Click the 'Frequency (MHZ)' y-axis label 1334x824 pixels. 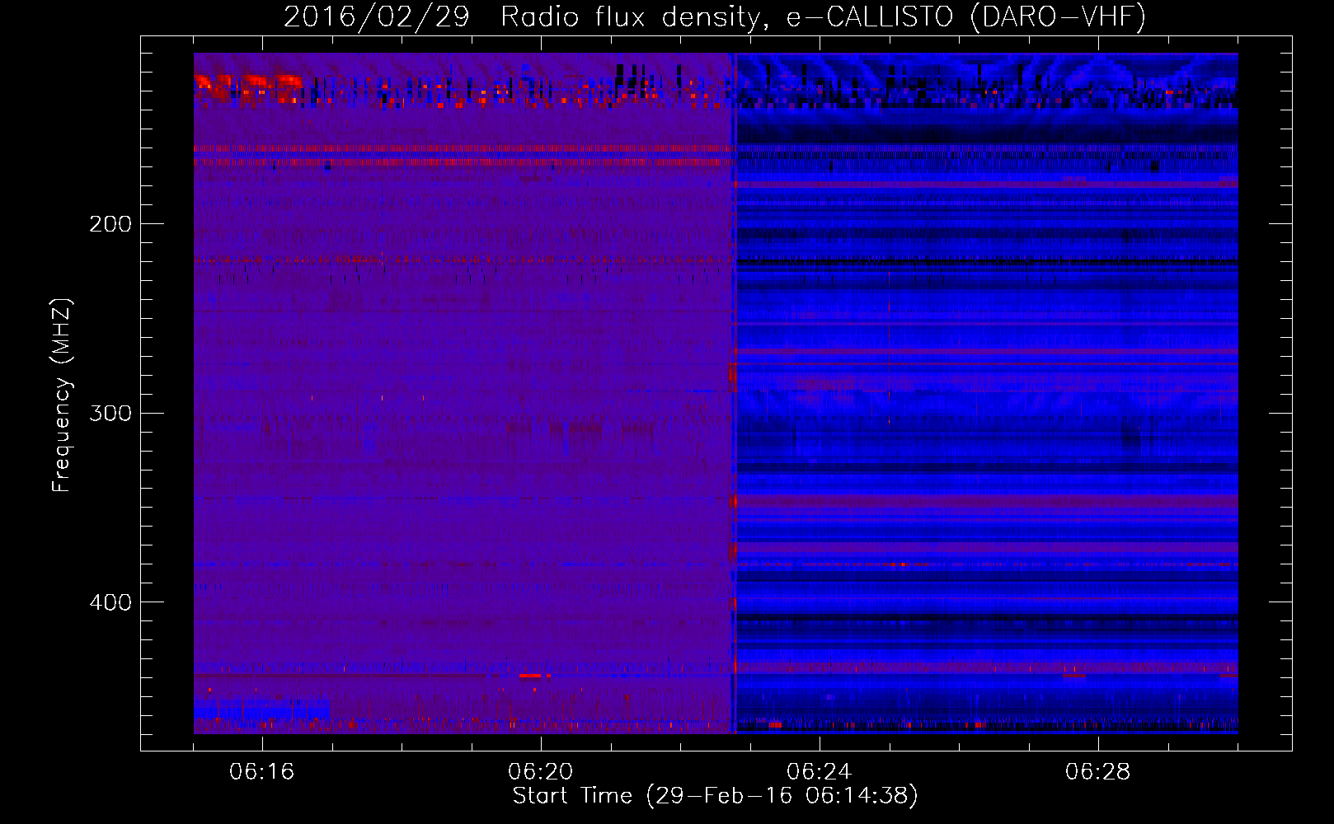tap(62, 396)
